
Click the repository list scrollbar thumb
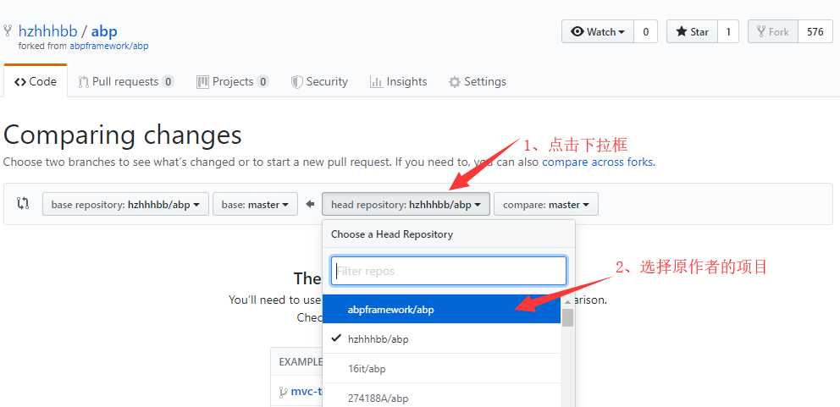click(567, 317)
